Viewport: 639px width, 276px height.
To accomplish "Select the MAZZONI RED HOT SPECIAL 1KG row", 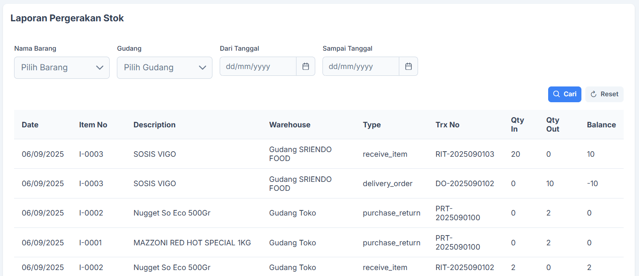I will point(192,243).
